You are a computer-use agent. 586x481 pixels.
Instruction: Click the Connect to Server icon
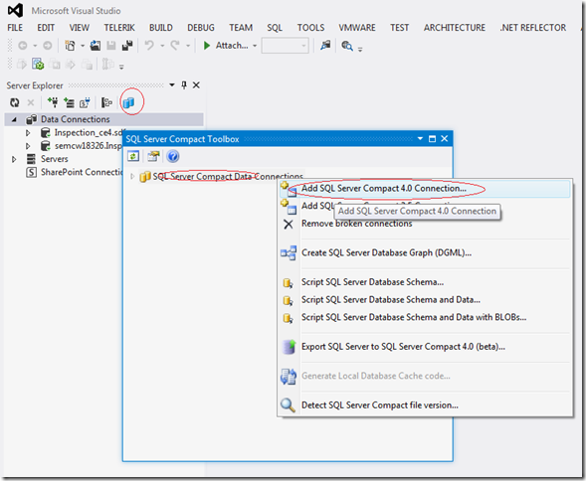[69, 102]
